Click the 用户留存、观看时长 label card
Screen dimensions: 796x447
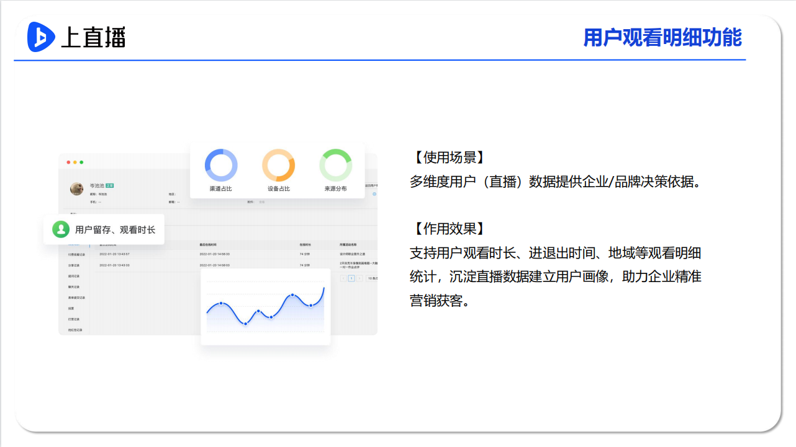tap(104, 229)
